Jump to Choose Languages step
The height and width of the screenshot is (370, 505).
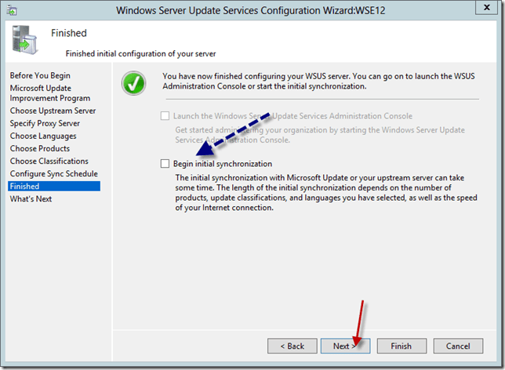click(43, 136)
